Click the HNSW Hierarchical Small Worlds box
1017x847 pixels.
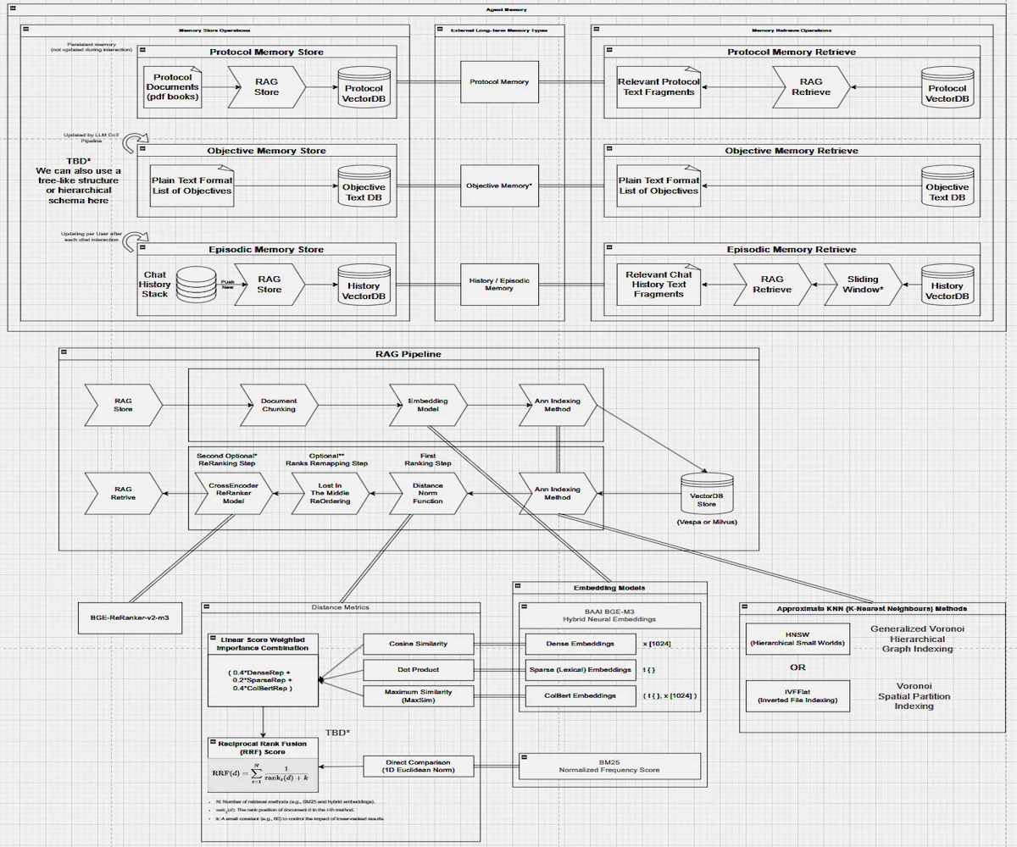tap(796, 639)
